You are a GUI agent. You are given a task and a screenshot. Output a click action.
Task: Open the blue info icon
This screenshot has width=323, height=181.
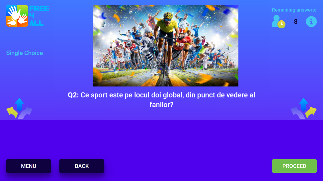pos(311,22)
